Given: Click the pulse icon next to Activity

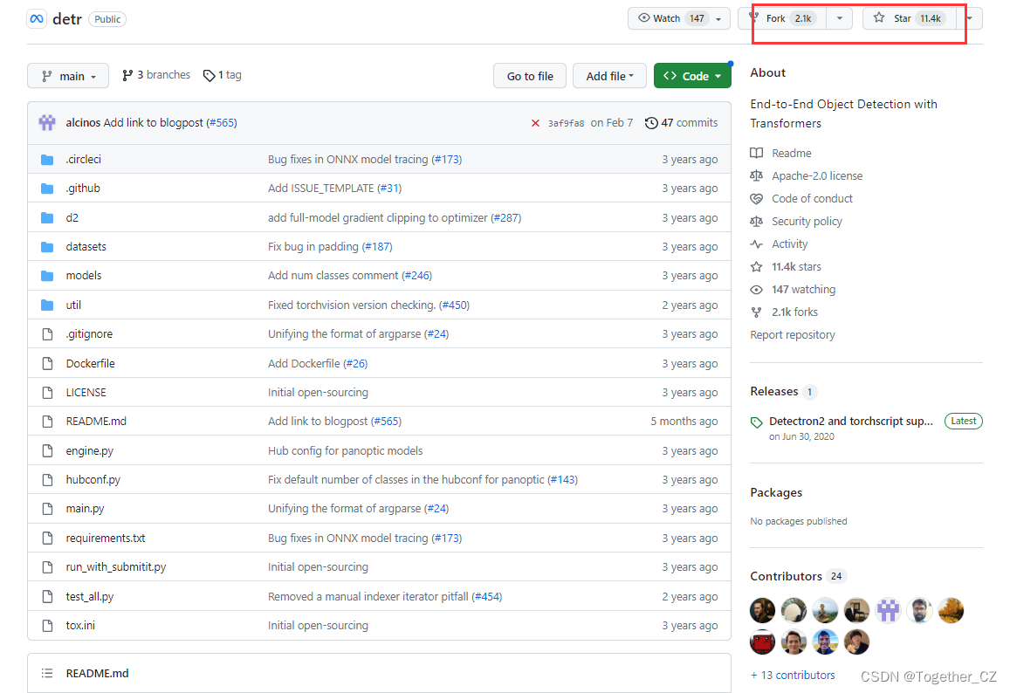Looking at the screenshot, I should pos(756,244).
